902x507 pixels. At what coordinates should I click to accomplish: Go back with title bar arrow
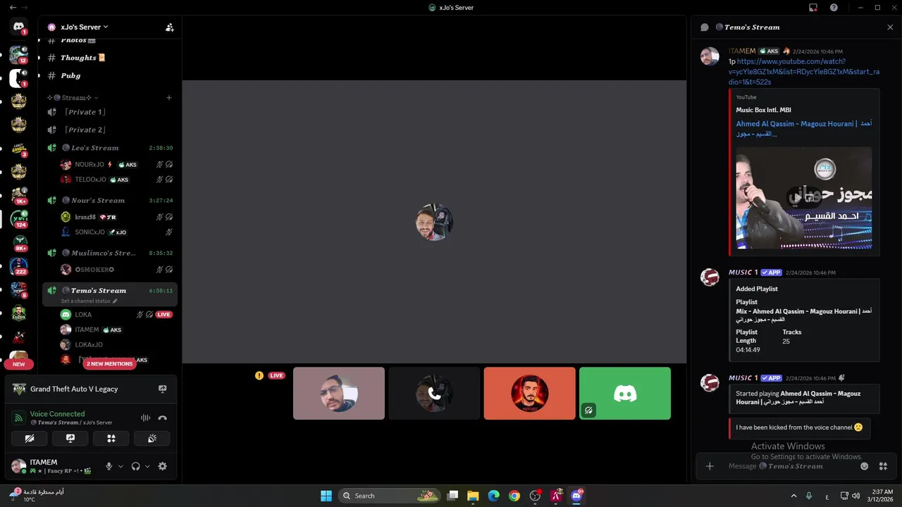[13, 7]
